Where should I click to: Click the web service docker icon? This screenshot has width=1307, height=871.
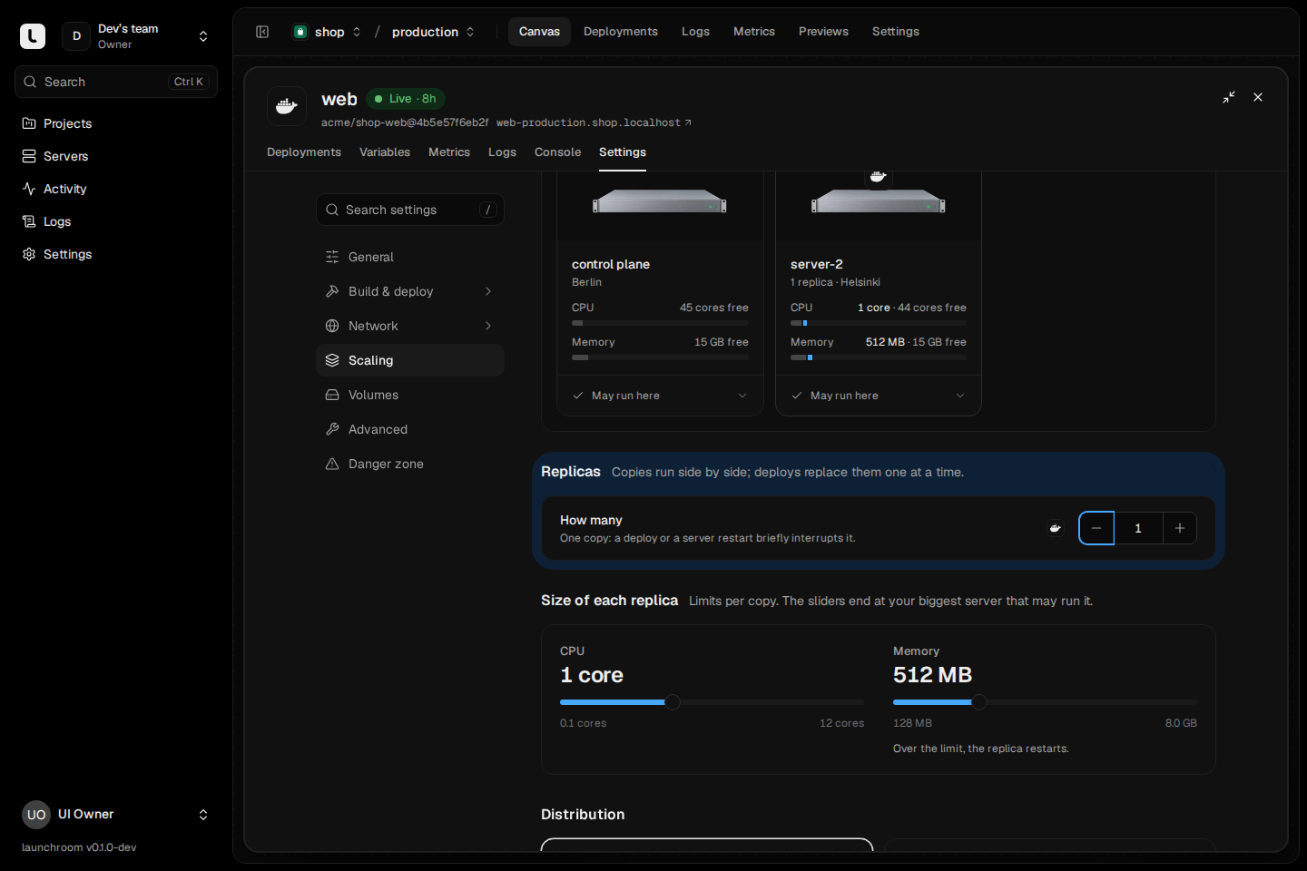(287, 106)
